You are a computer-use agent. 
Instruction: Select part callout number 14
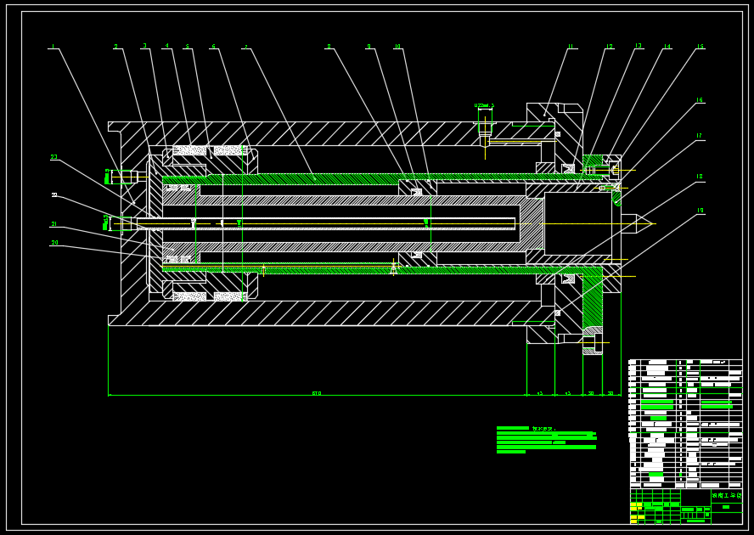(667, 47)
